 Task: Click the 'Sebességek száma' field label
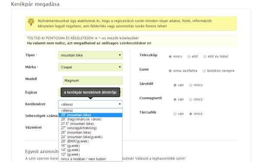41,116
